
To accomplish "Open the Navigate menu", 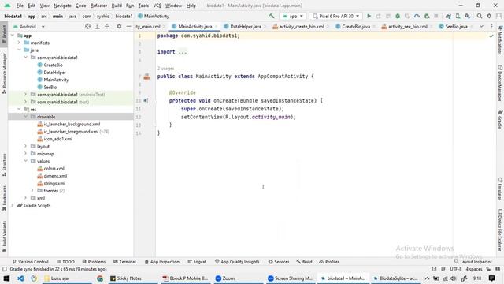I will pyautogui.click(x=62, y=6).
